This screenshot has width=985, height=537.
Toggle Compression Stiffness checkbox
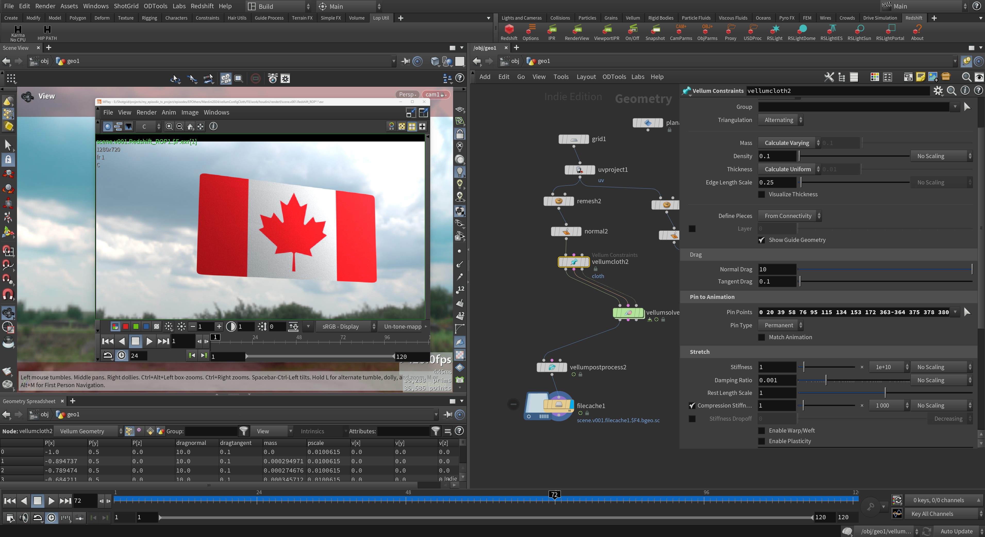[692, 406]
